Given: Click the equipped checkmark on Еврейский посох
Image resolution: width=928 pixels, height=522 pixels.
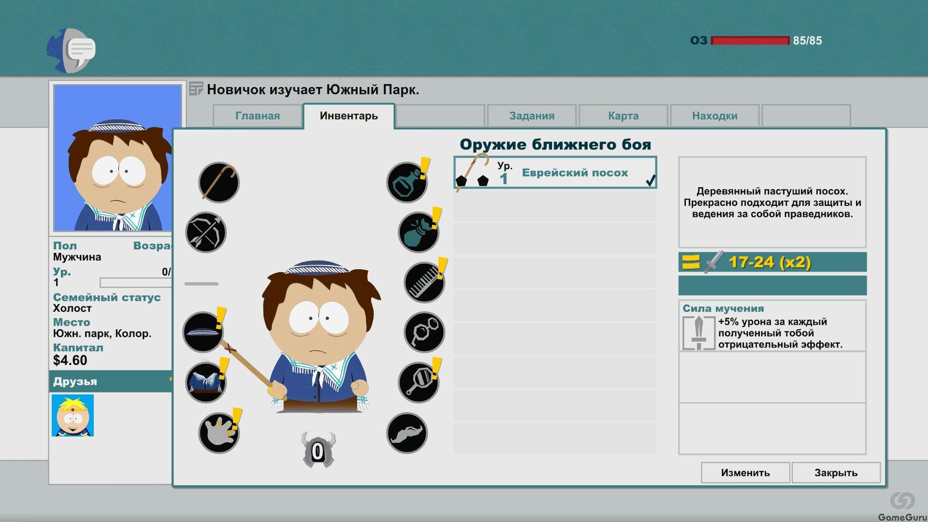Looking at the screenshot, I should coord(651,180).
